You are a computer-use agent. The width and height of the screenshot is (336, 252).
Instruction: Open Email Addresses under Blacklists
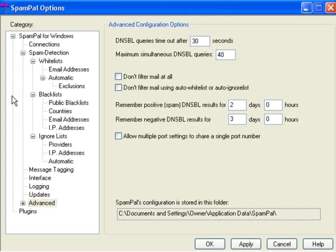69,119
